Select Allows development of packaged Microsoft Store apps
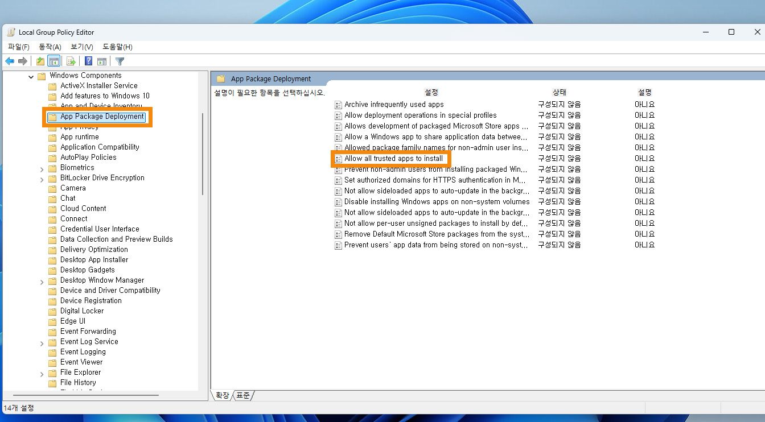This screenshot has width=765, height=422. point(437,126)
